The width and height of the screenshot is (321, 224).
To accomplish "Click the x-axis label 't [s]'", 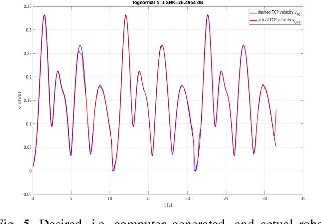I will [x=168, y=205].
